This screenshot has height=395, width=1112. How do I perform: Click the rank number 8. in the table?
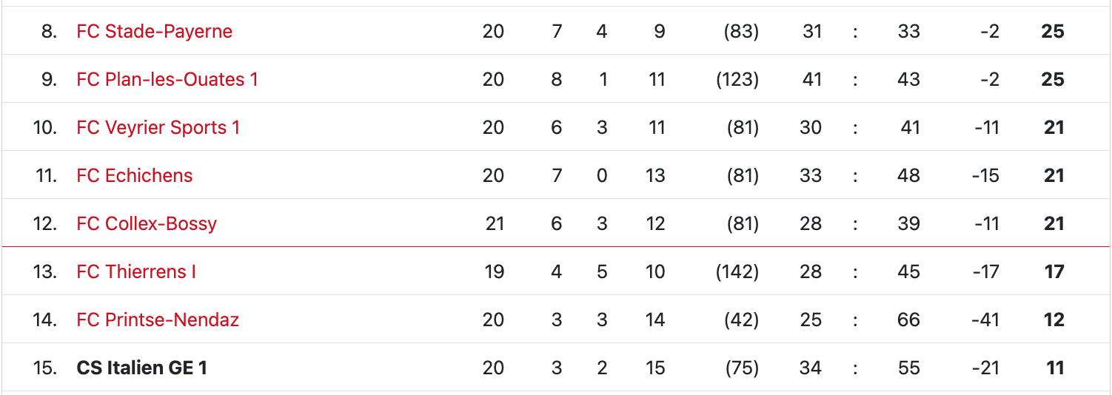pos(49,31)
